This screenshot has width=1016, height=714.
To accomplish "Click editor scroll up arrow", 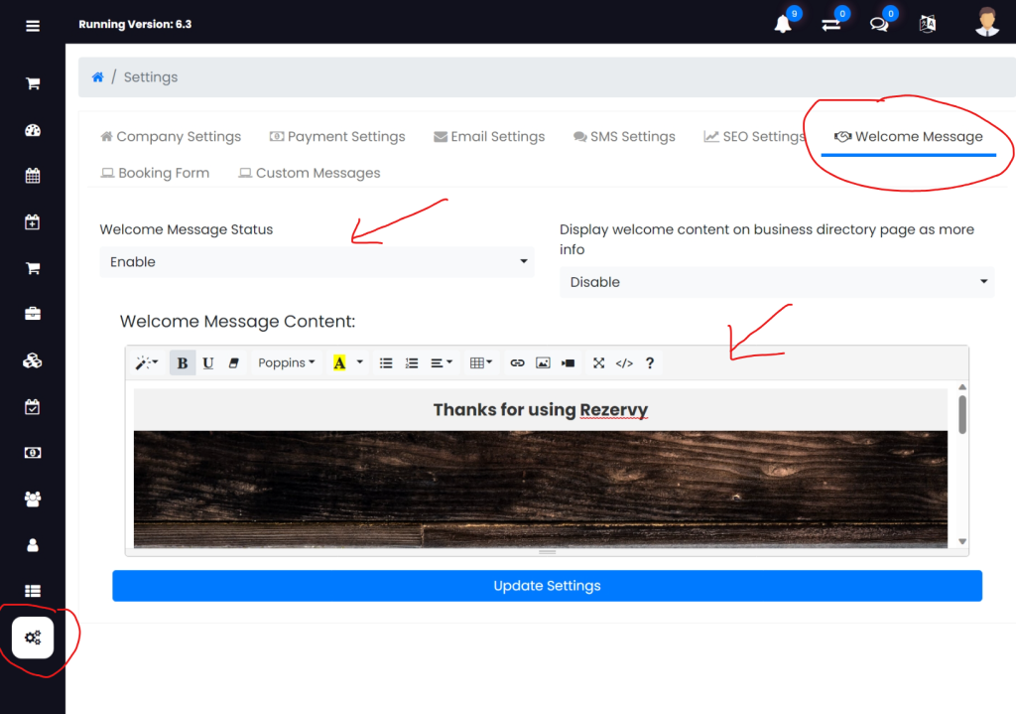I will (962, 387).
